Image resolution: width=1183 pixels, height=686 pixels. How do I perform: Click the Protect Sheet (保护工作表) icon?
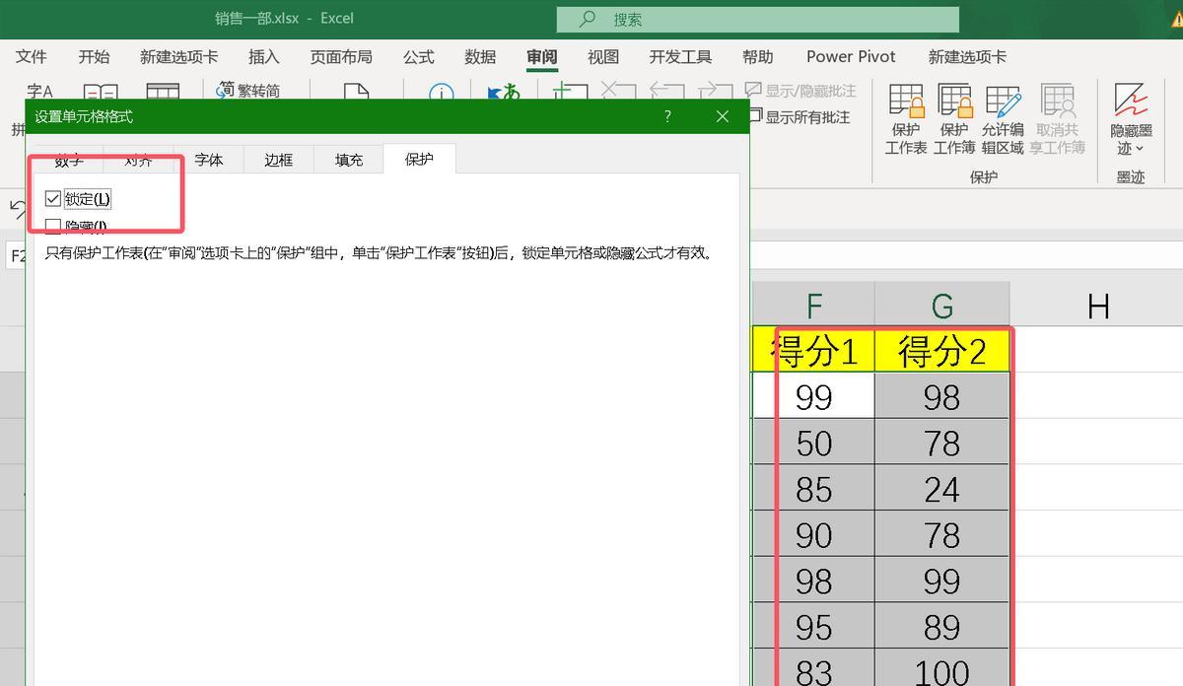(906, 119)
